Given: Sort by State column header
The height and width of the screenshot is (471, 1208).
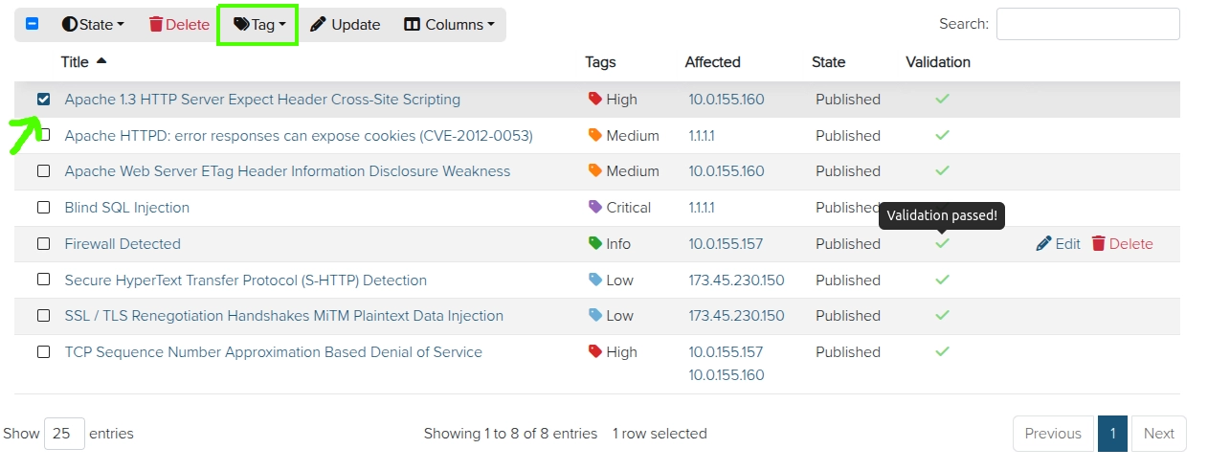Looking at the screenshot, I should (828, 62).
